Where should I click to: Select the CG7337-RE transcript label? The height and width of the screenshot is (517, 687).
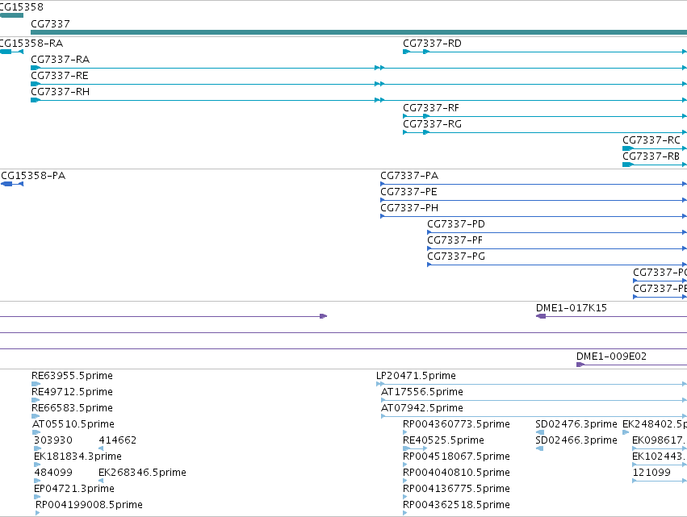coord(60,76)
